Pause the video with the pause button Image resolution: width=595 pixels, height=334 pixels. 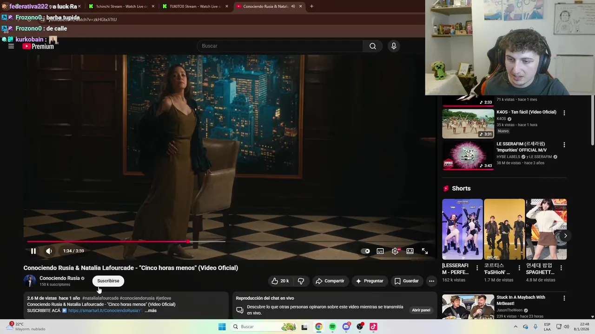[33, 251]
